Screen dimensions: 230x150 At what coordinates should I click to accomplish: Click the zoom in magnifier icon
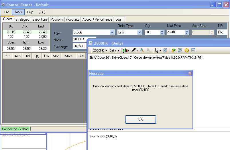[142, 50]
